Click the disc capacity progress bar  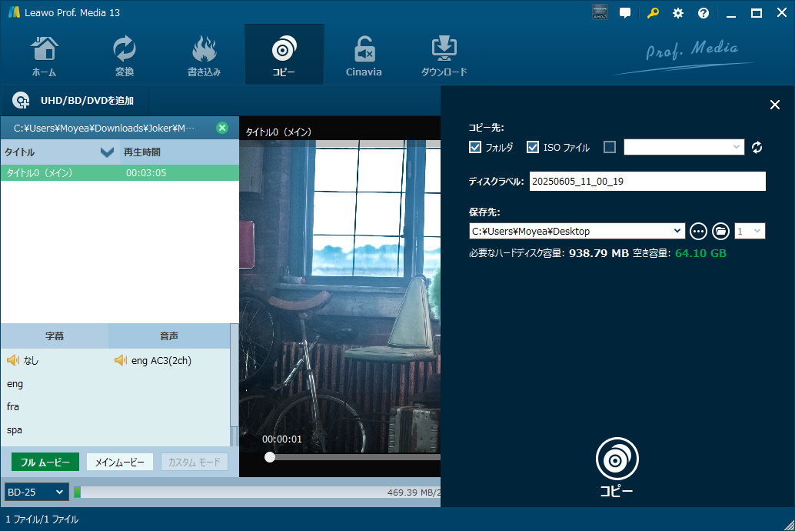pos(257,492)
